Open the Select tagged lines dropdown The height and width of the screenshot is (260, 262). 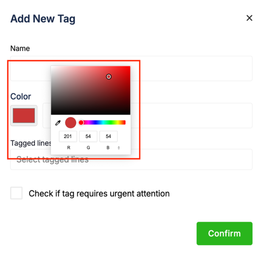pyautogui.click(x=179, y=160)
